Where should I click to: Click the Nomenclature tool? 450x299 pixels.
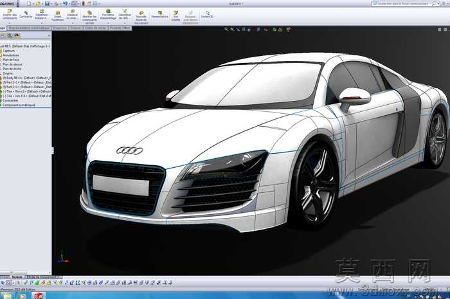(x=160, y=15)
